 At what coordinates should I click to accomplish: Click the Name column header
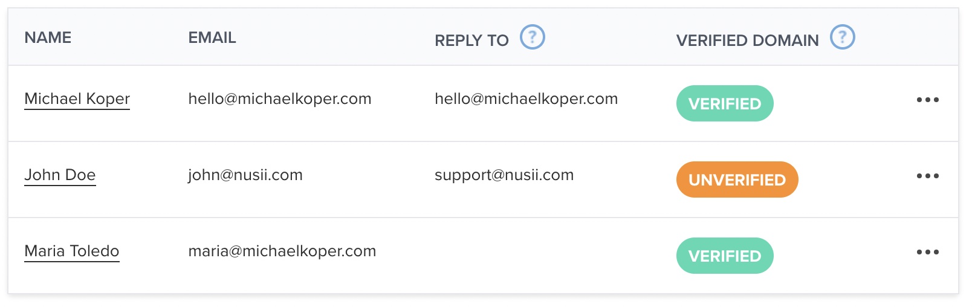pos(48,37)
